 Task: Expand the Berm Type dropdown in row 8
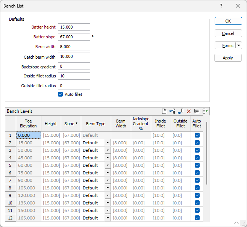click(108, 188)
